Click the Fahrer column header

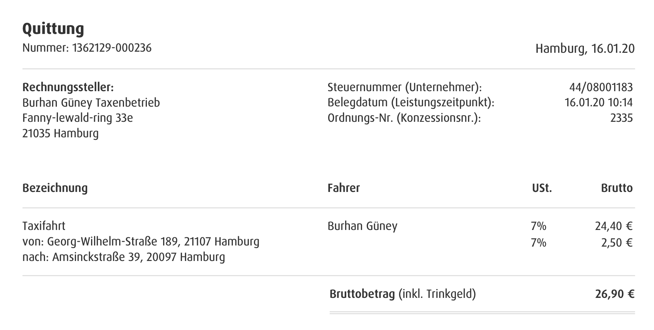click(x=344, y=188)
